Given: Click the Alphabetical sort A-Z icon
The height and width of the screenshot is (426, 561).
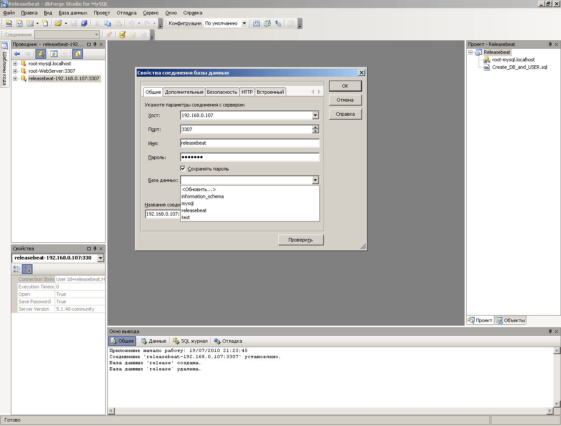Looking at the screenshot, I should [27, 269].
